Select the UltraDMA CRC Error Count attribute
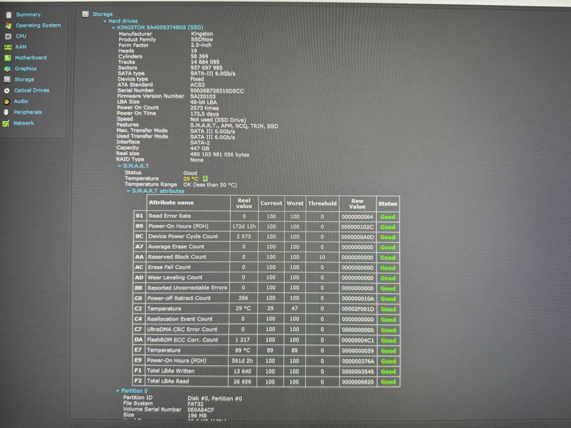 (182, 330)
